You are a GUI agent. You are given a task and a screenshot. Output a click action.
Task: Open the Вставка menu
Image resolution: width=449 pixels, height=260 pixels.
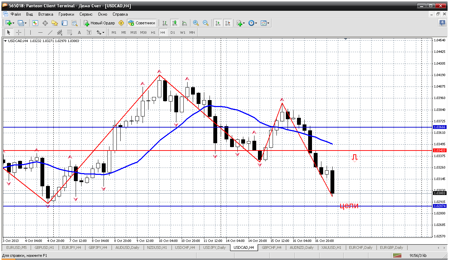click(x=46, y=14)
